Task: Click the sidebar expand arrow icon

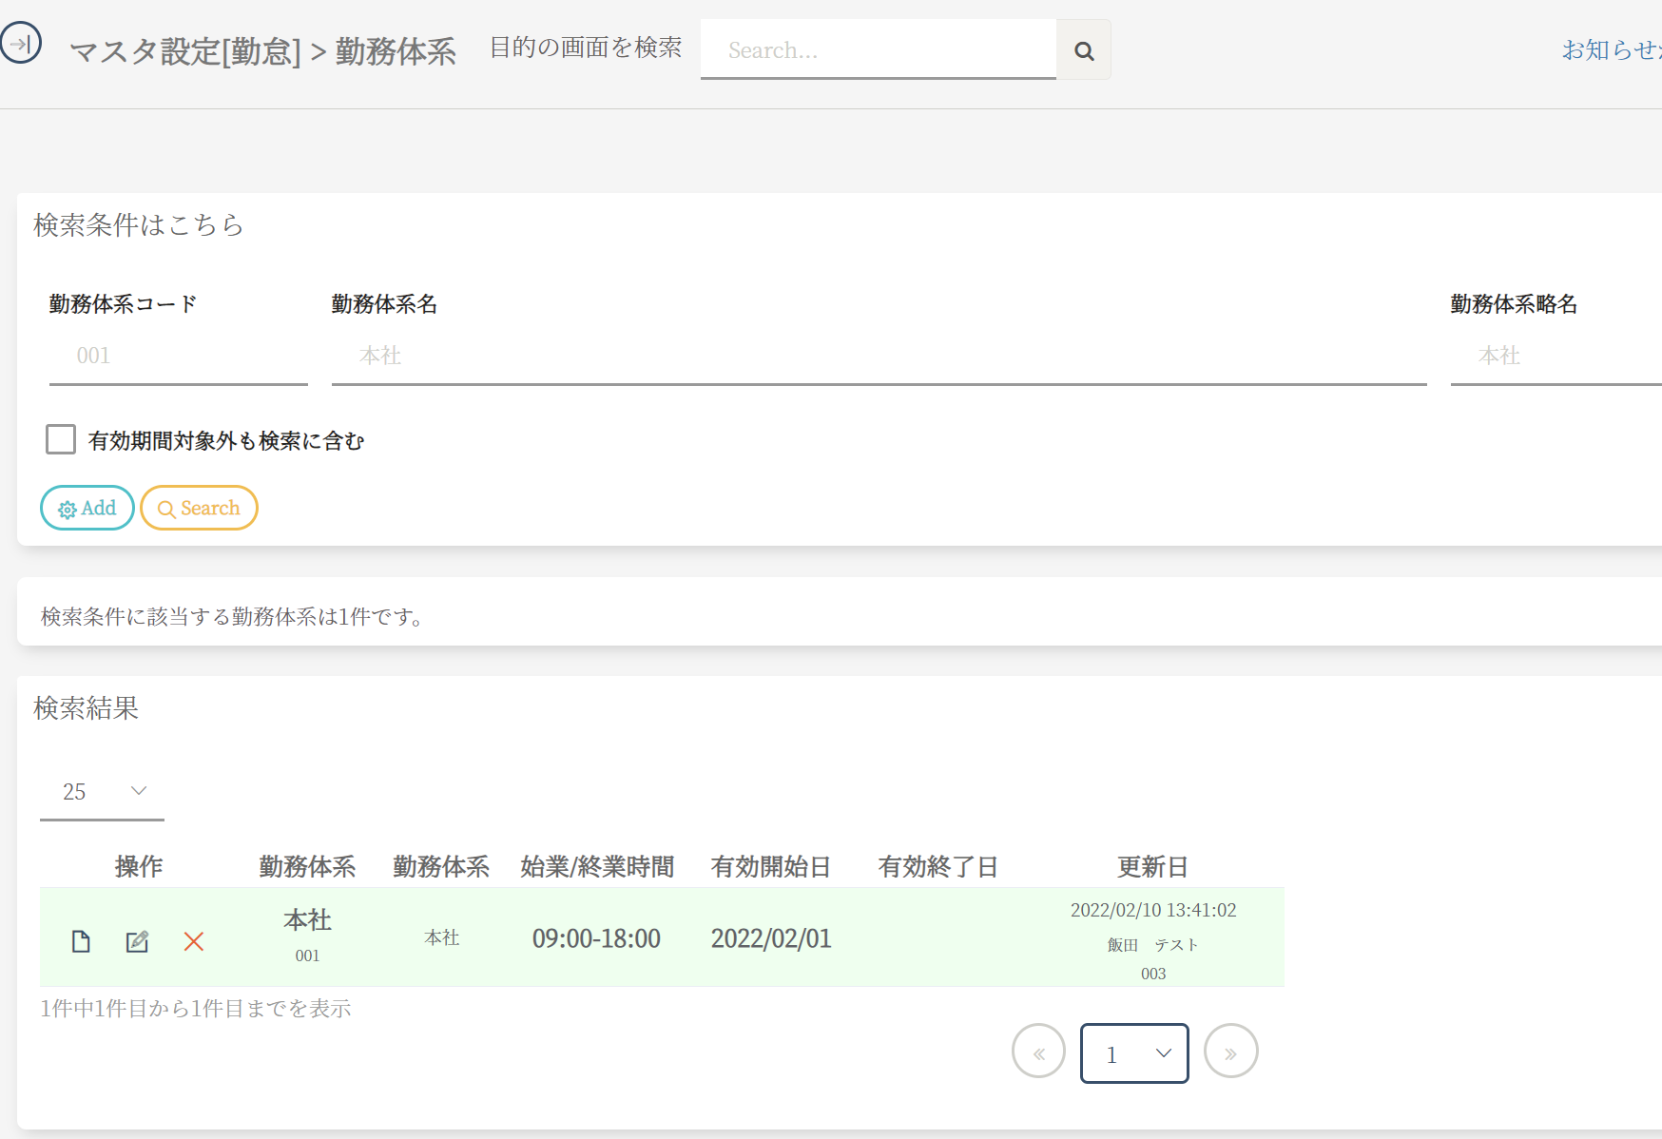Action: (x=21, y=43)
